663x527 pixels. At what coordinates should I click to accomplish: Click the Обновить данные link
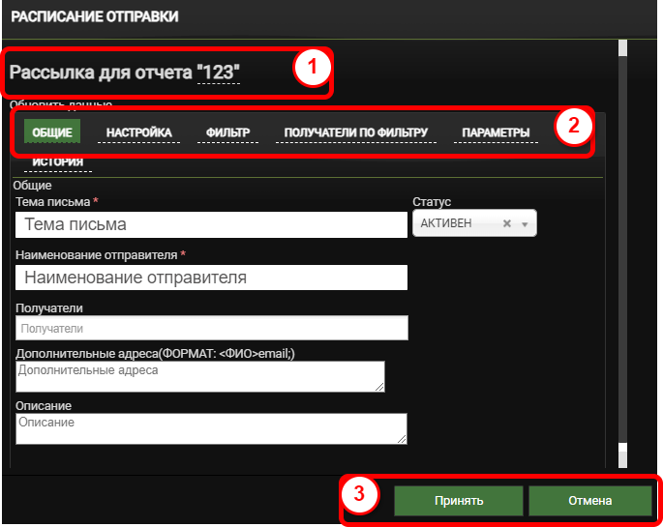point(60,103)
